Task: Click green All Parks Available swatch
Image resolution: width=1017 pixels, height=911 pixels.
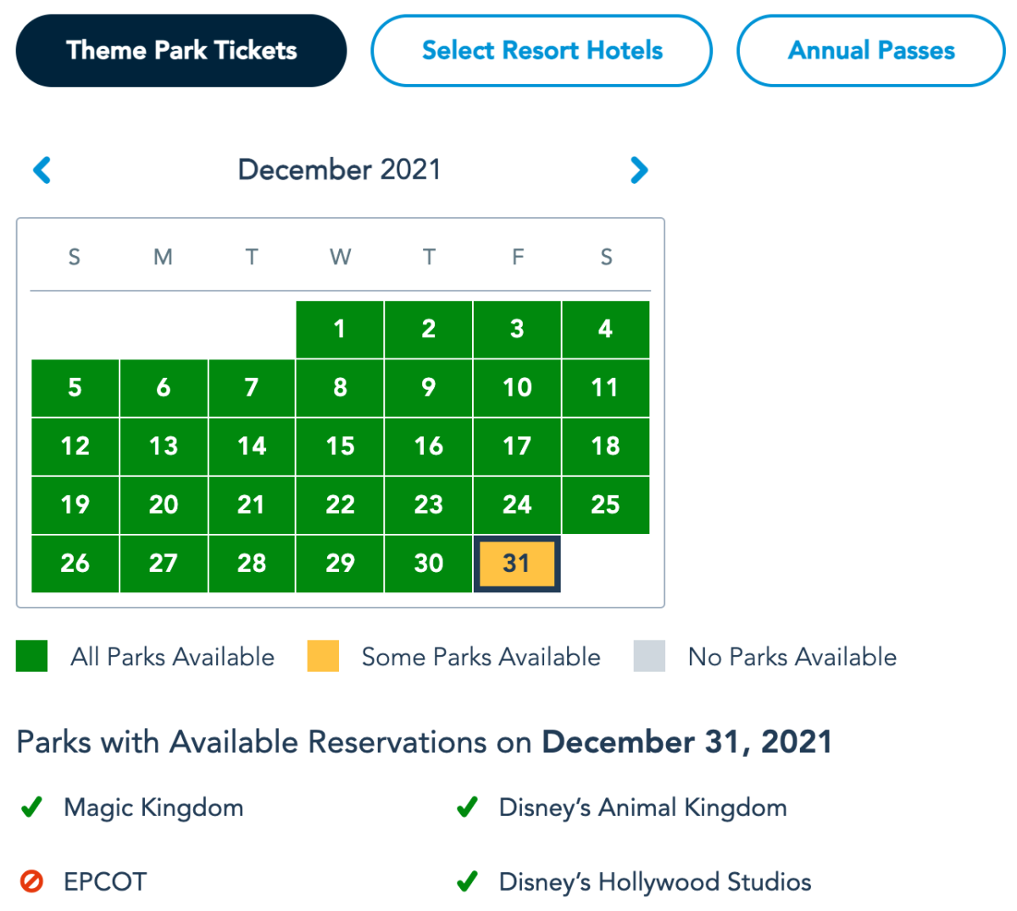Action: (x=31, y=657)
